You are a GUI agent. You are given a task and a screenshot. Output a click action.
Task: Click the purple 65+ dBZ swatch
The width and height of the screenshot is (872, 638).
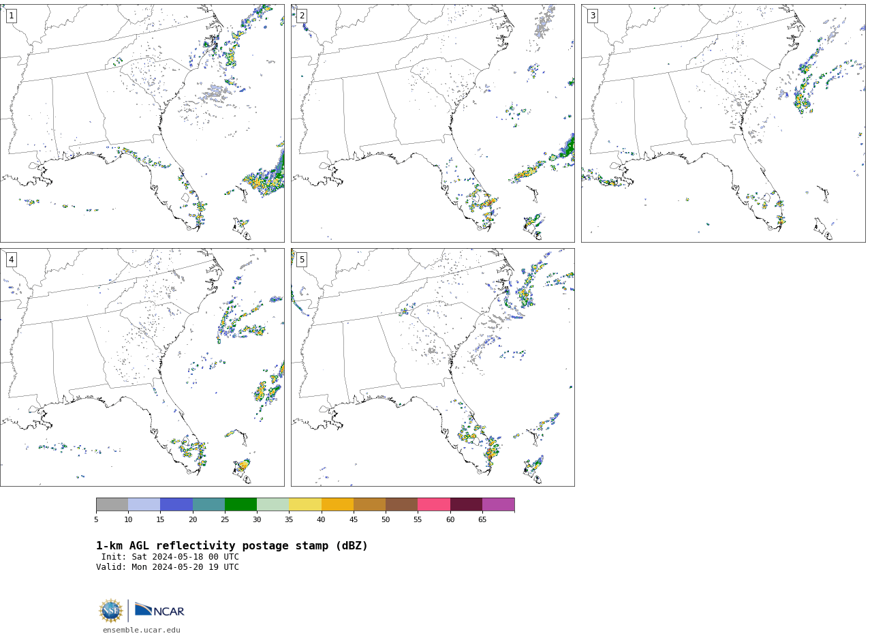tap(498, 504)
